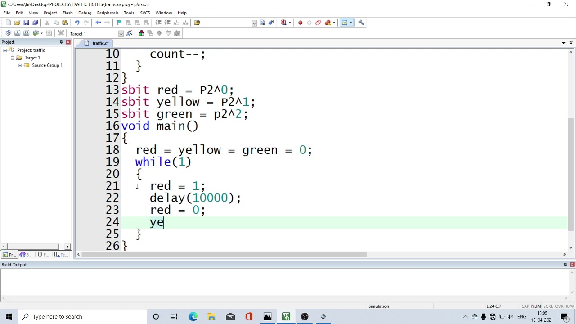Viewport: 576px width, 324px height.
Task: Open Task View on the taskbar
Action: [x=174, y=316]
